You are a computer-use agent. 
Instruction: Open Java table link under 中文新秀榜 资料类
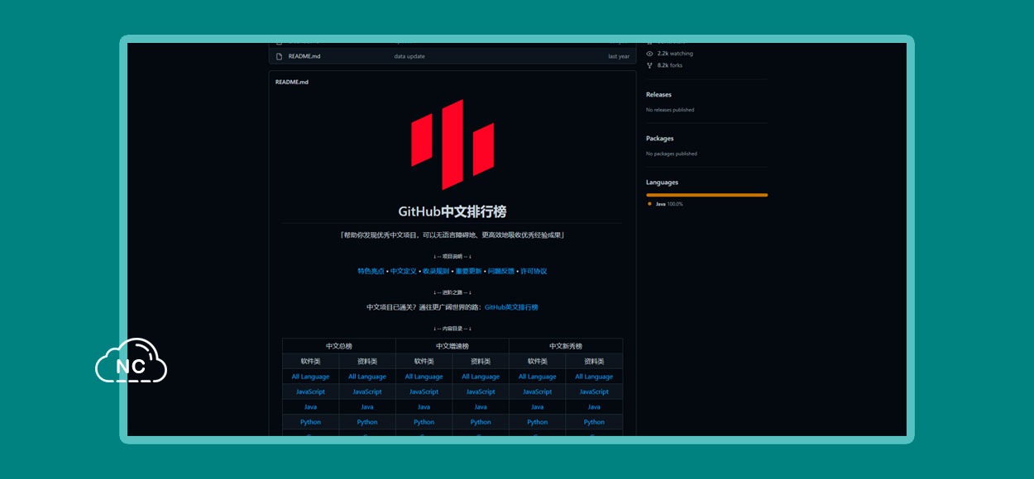(594, 406)
